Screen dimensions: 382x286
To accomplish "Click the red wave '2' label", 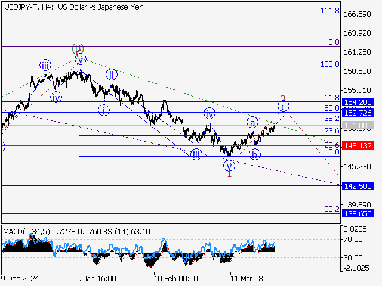I will (x=284, y=98).
